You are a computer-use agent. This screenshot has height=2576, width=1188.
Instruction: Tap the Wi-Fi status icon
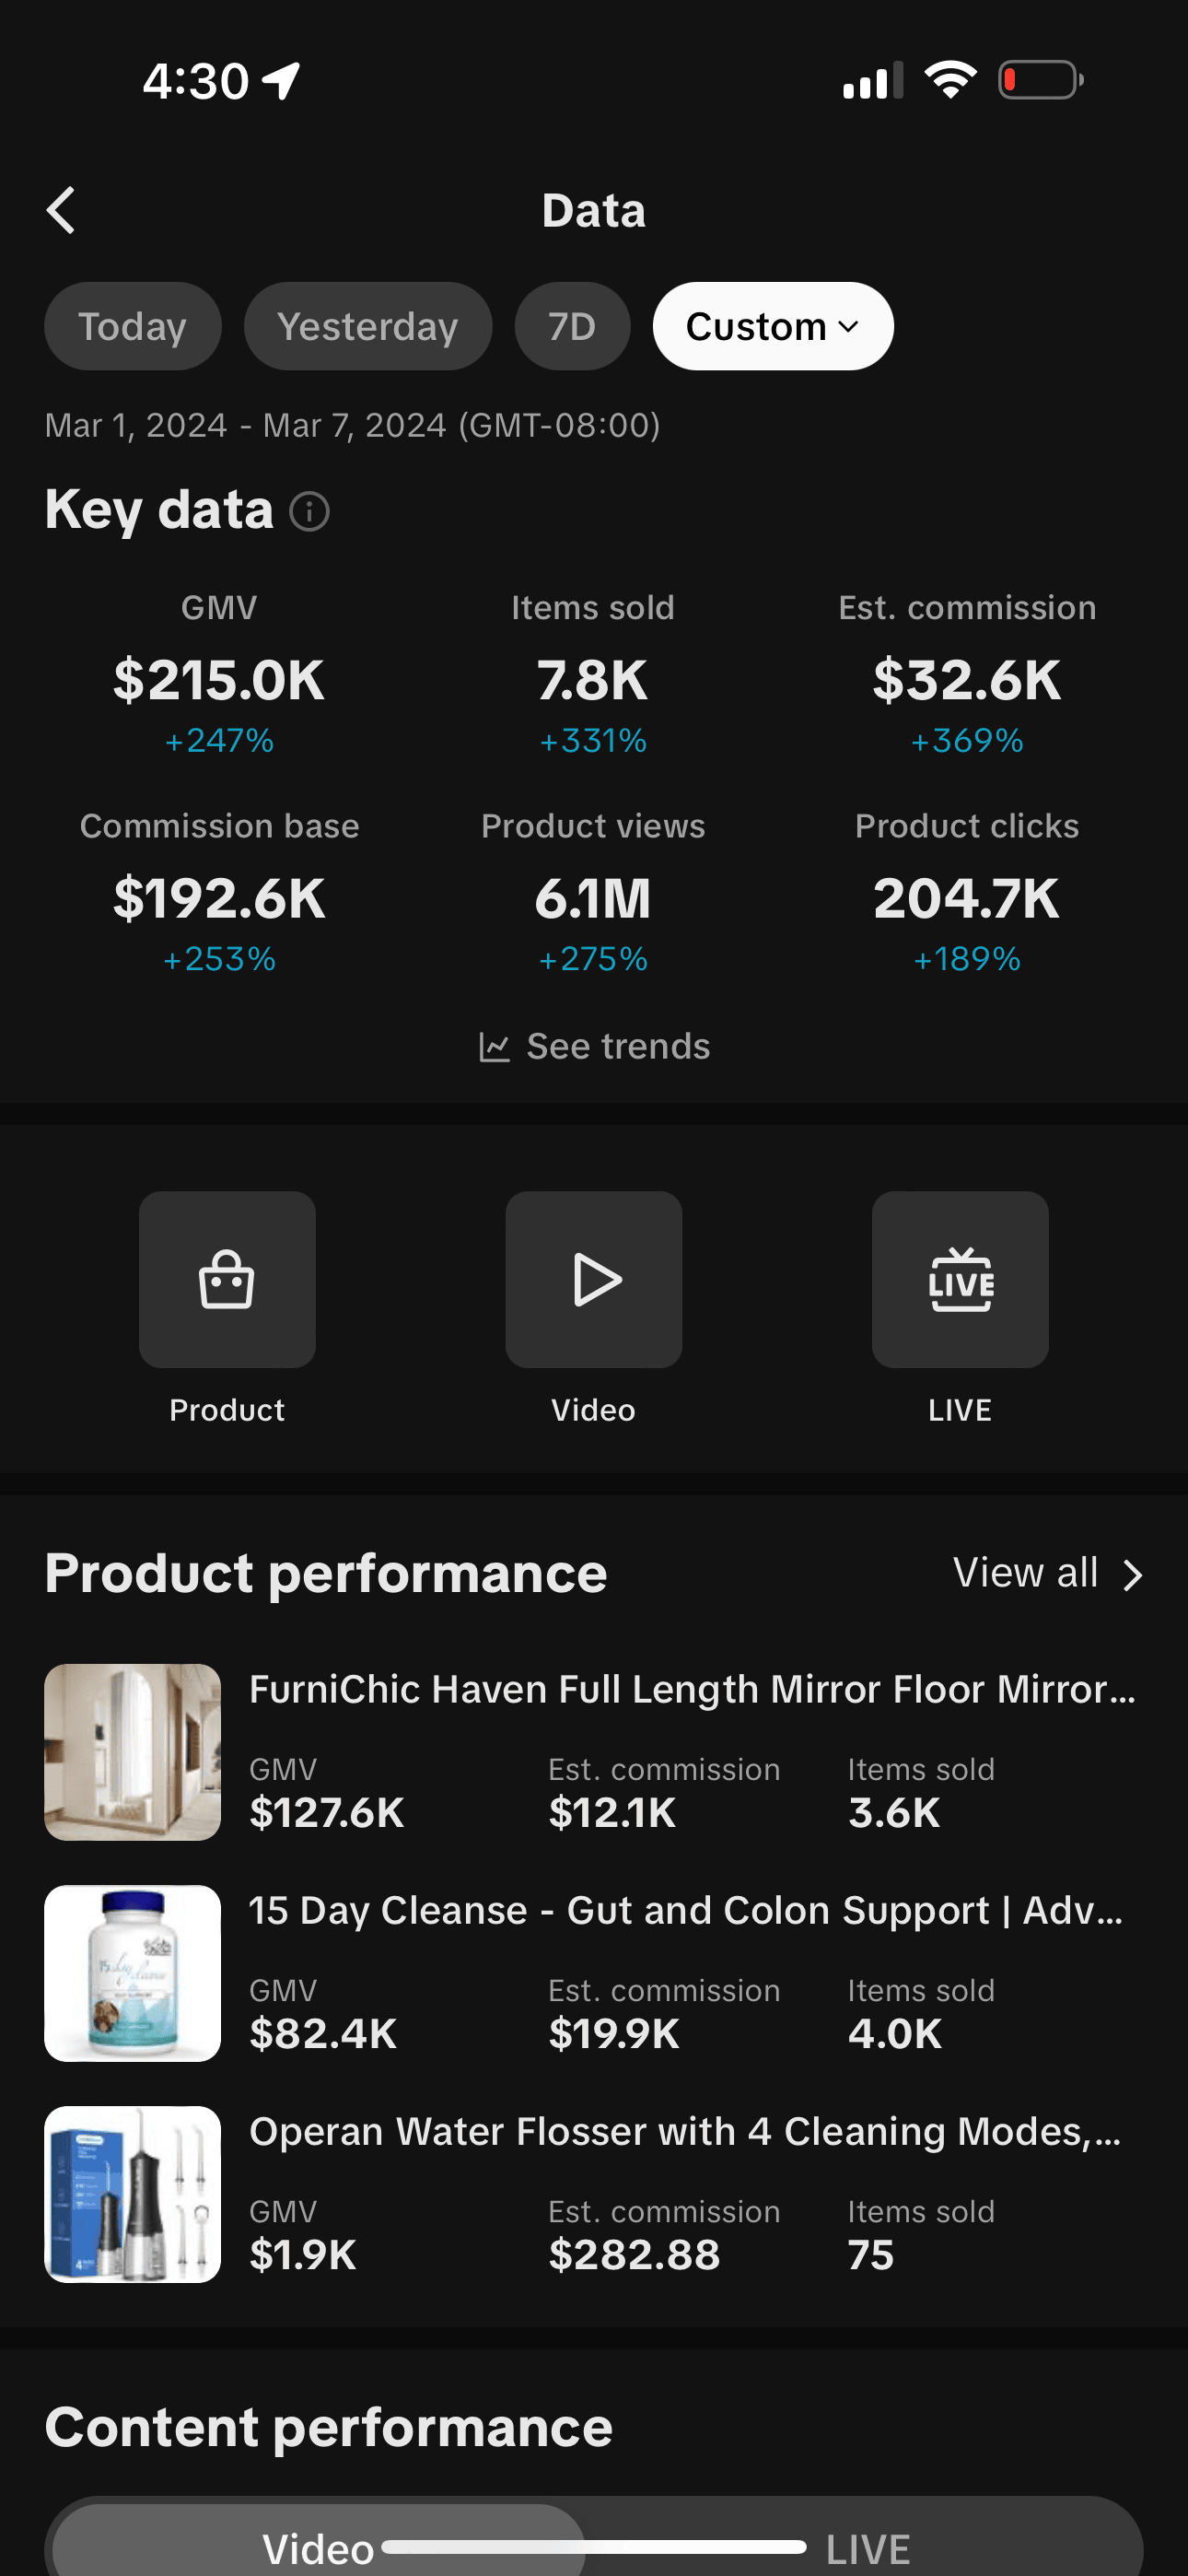[x=950, y=80]
